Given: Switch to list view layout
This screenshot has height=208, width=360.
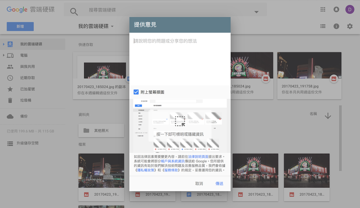Looking at the screenshot, I should click(x=323, y=26).
